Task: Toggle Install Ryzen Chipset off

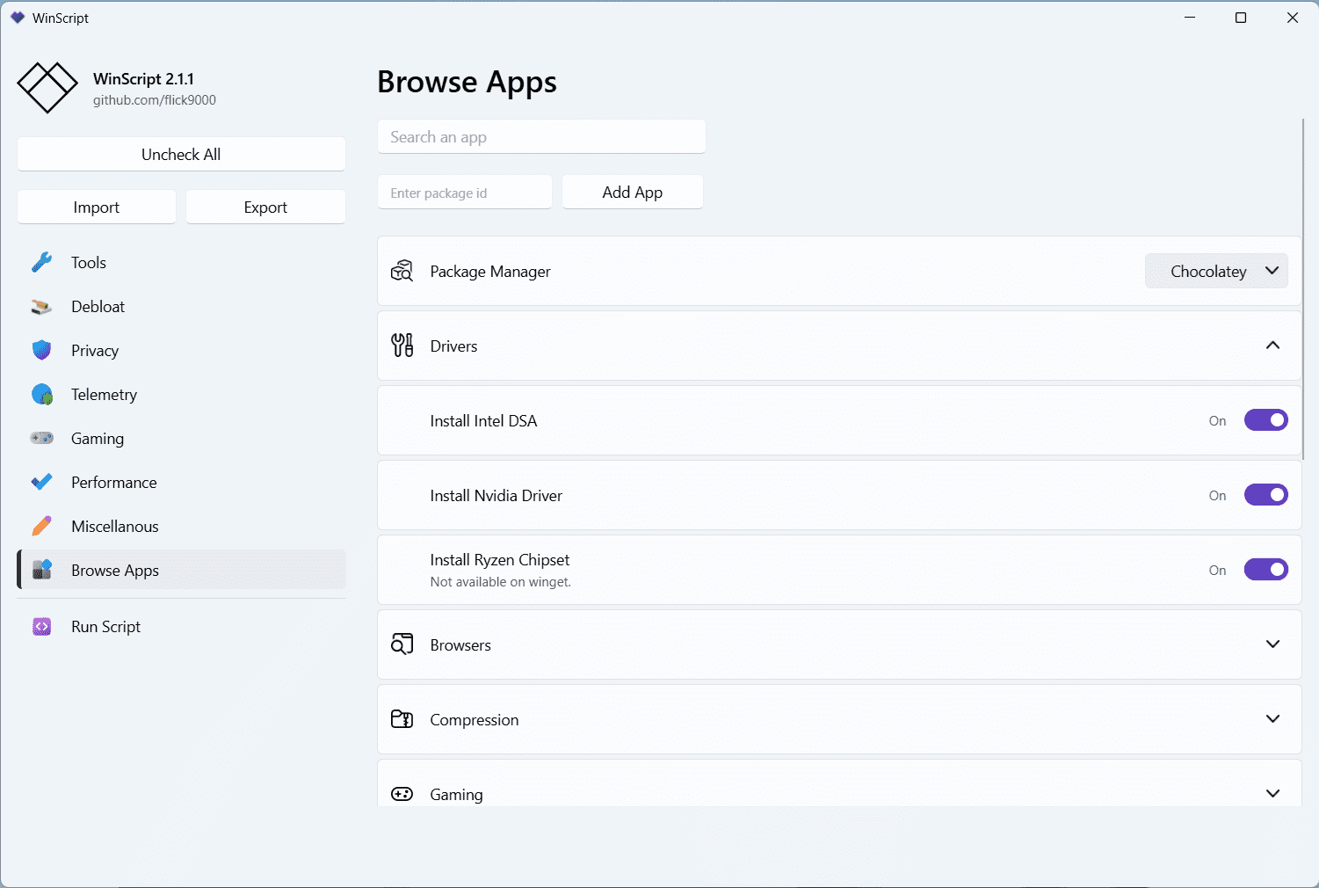Action: coord(1265,570)
